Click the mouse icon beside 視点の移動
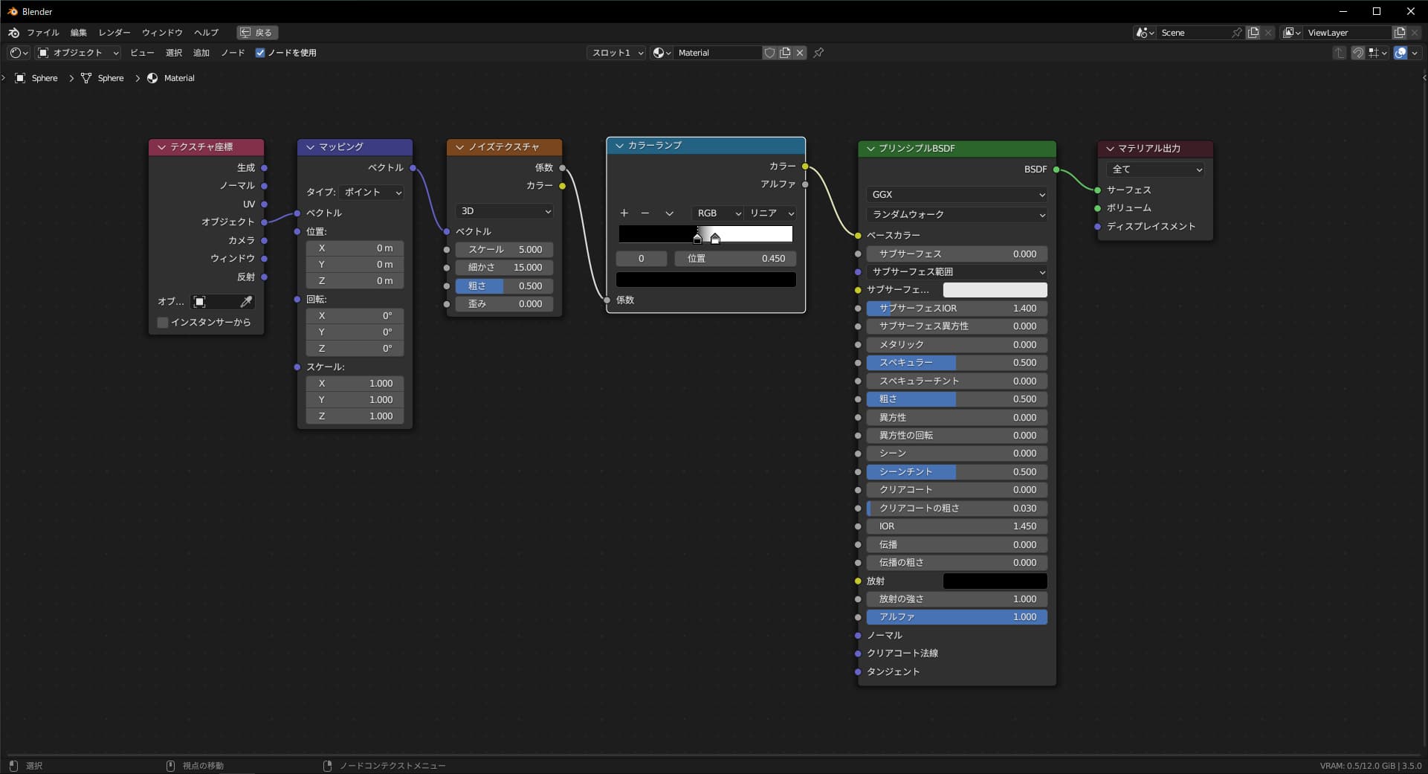 pos(170,766)
